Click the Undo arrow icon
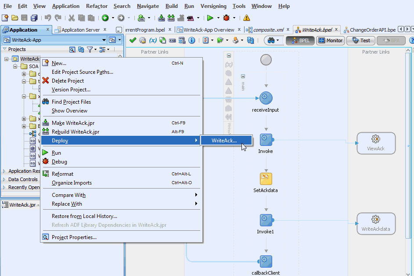414x276 pixels. coord(48,18)
